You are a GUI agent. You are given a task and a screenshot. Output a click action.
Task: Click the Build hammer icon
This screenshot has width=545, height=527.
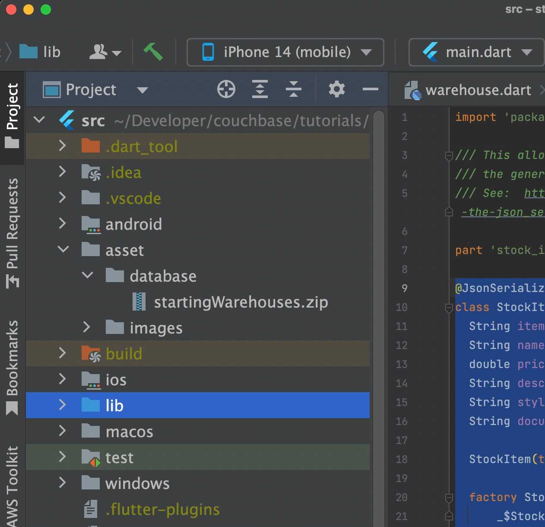[x=153, y=52]
